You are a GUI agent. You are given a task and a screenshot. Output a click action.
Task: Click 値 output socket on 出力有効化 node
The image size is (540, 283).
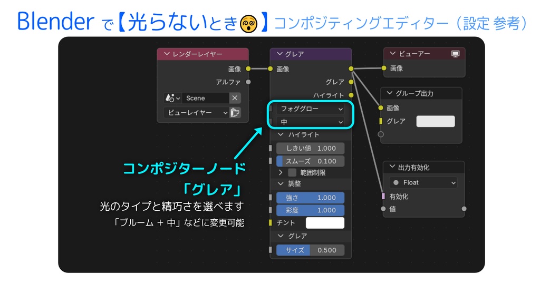click(x=464, y=209)
